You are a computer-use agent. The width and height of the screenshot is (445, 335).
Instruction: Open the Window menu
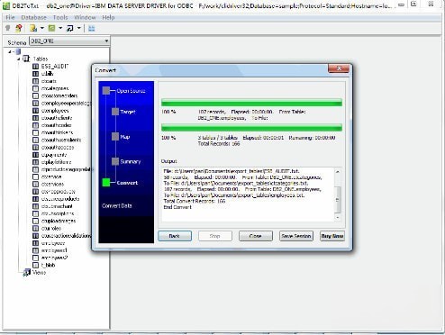[85, 17]
